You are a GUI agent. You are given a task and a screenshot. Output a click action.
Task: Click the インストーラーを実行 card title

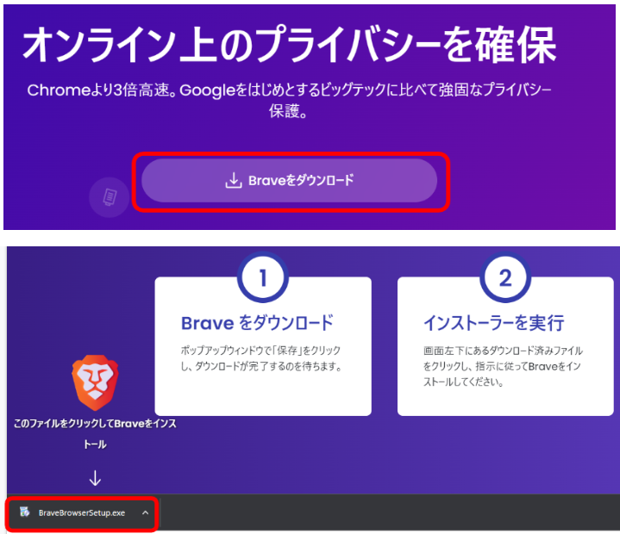pos(494,323)
